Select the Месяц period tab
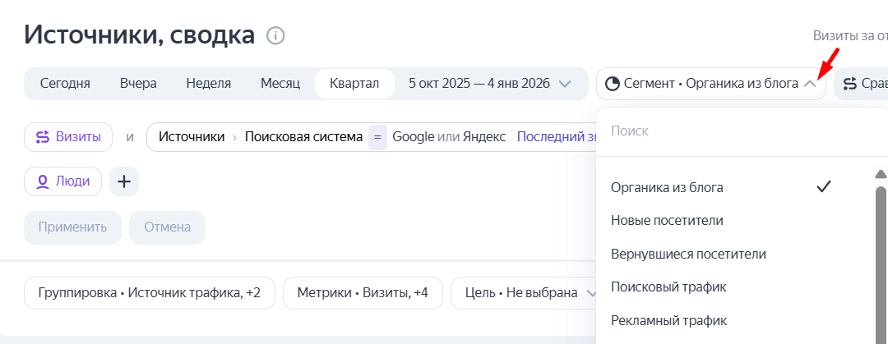This screenshot has width=888, height=344. [280, 84]
